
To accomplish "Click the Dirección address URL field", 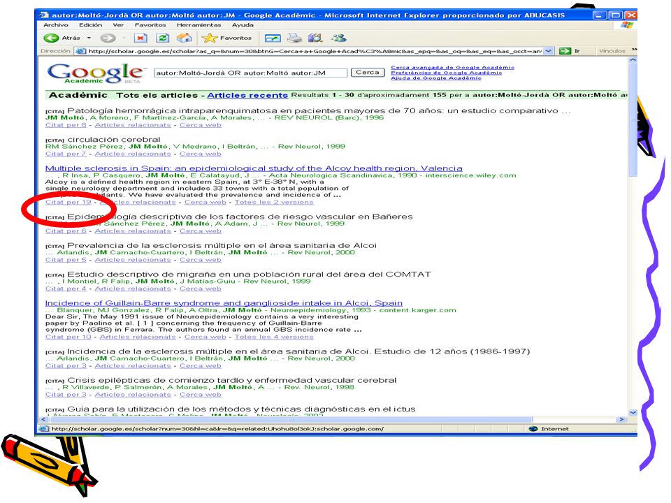I will coord(315,51).
